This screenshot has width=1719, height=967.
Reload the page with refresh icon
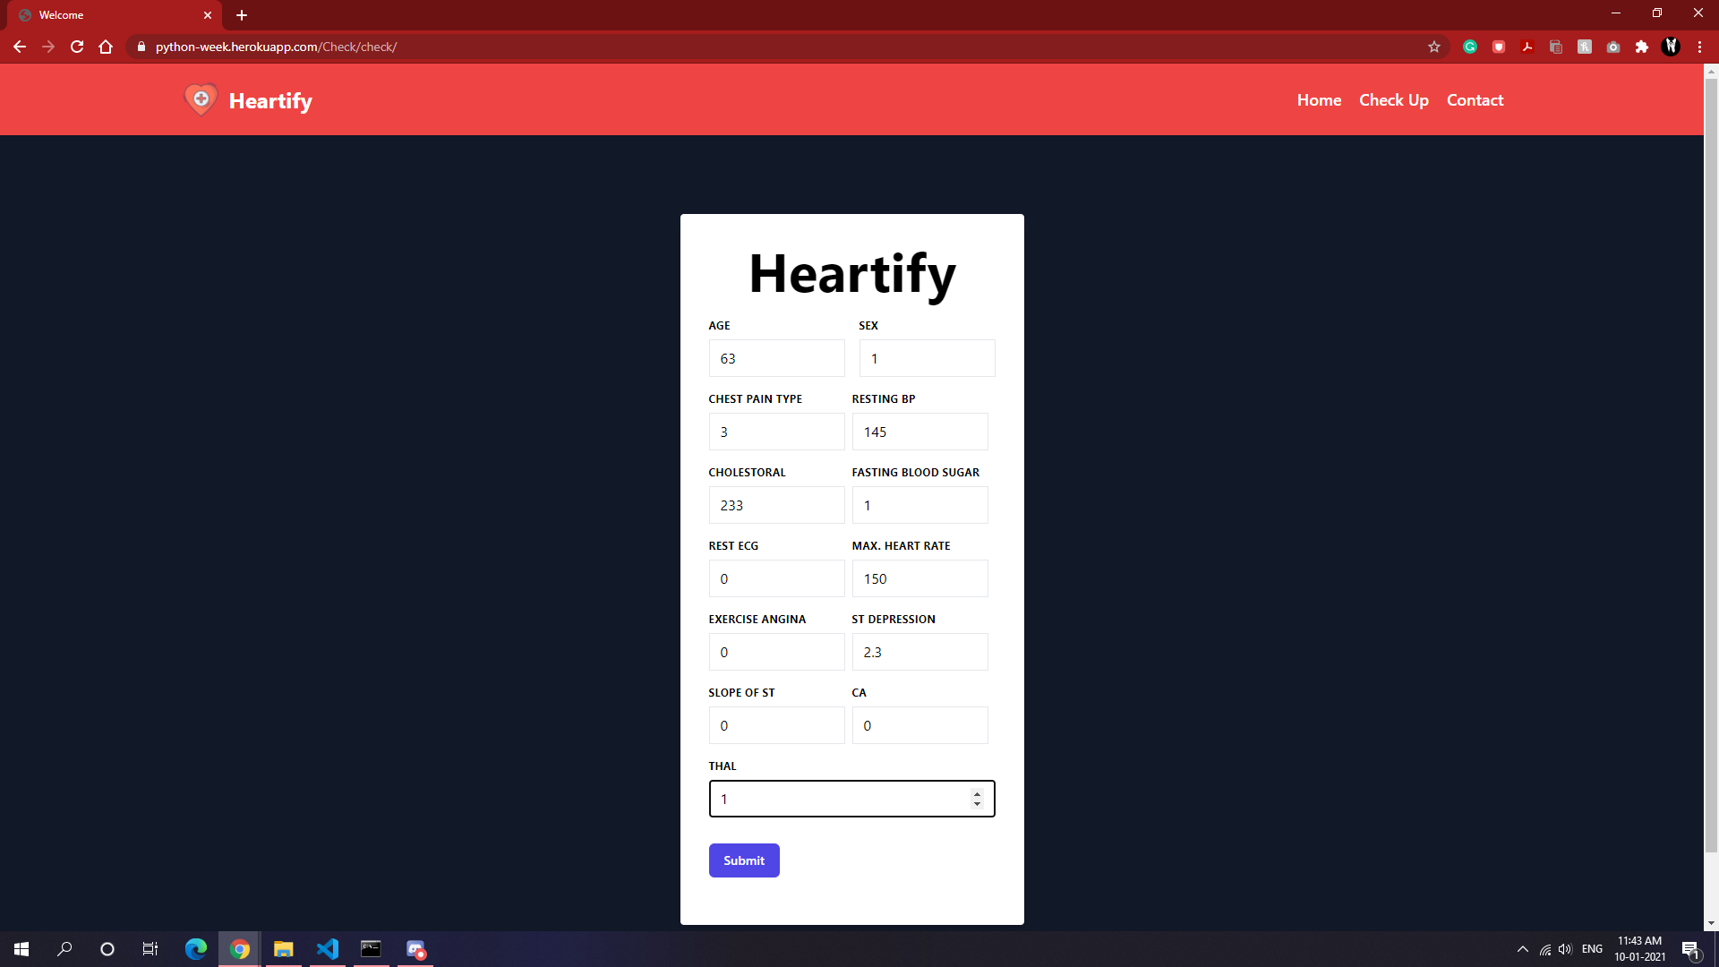(x=77, y=47)
